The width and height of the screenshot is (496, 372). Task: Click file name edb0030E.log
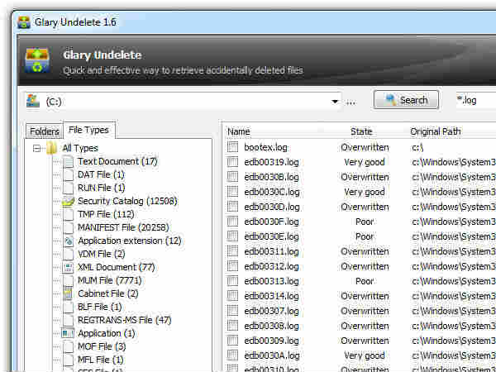[271, 236]
